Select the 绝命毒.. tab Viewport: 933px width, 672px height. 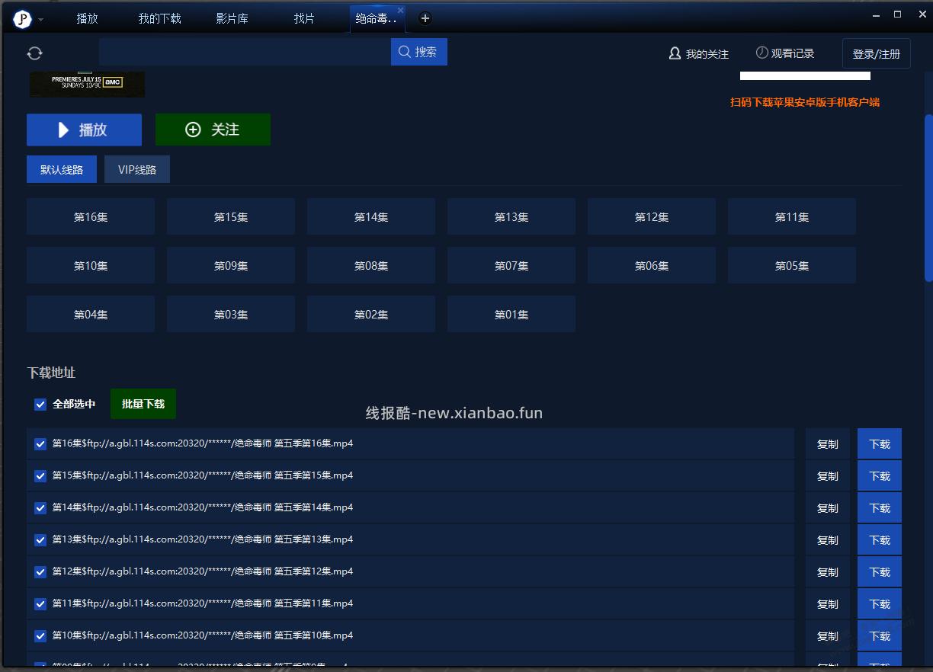[377, 19]
